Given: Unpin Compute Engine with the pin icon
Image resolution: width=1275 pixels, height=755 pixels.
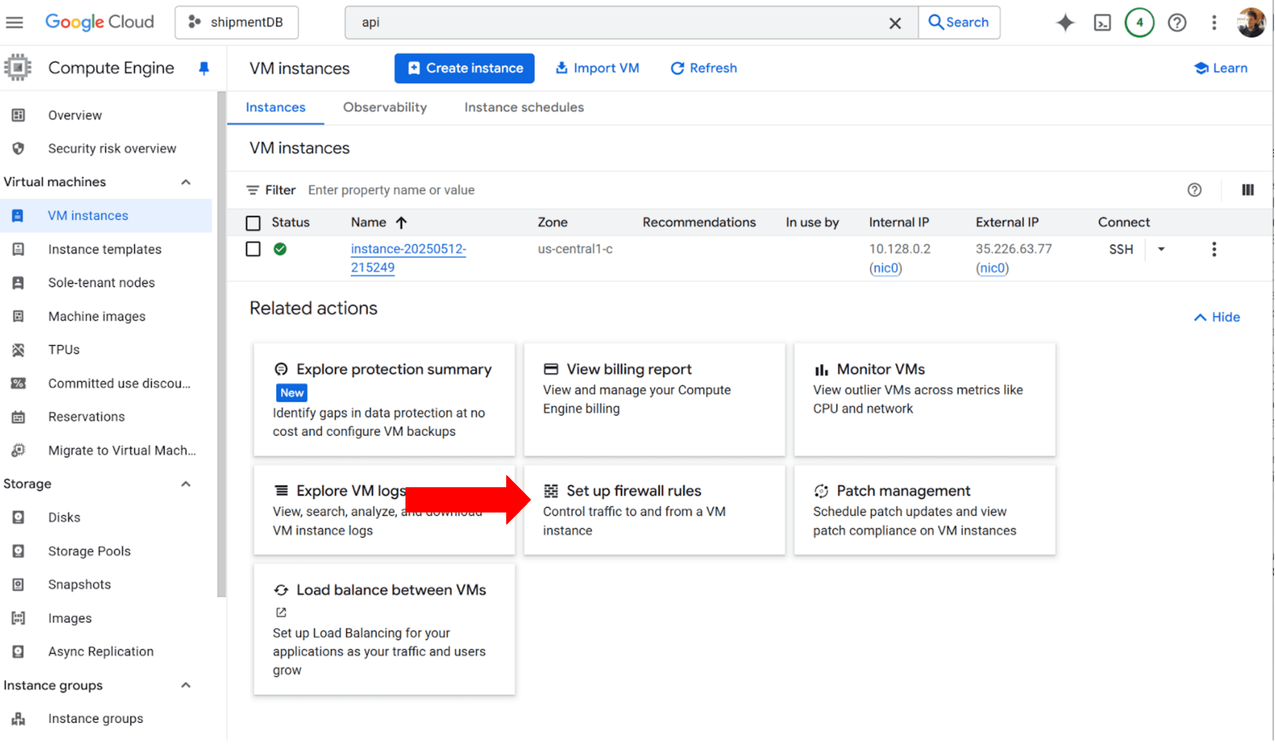Looking at the screenshot, I should point(204,68).
